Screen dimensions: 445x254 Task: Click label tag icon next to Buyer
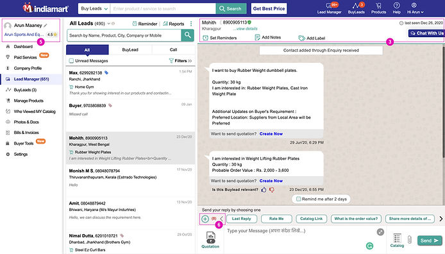(x=110, y=105)
